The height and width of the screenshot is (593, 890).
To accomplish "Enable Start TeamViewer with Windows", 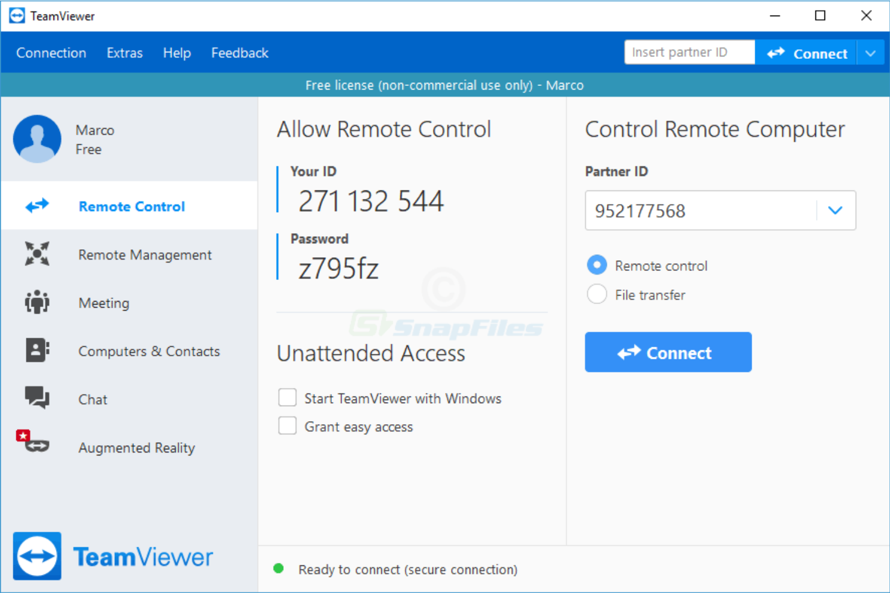I will coord(287,397).
